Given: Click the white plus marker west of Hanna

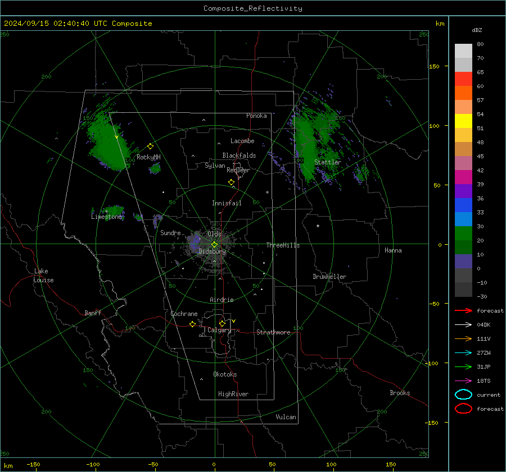Looking at the screenshot, I should coord(318,226).
